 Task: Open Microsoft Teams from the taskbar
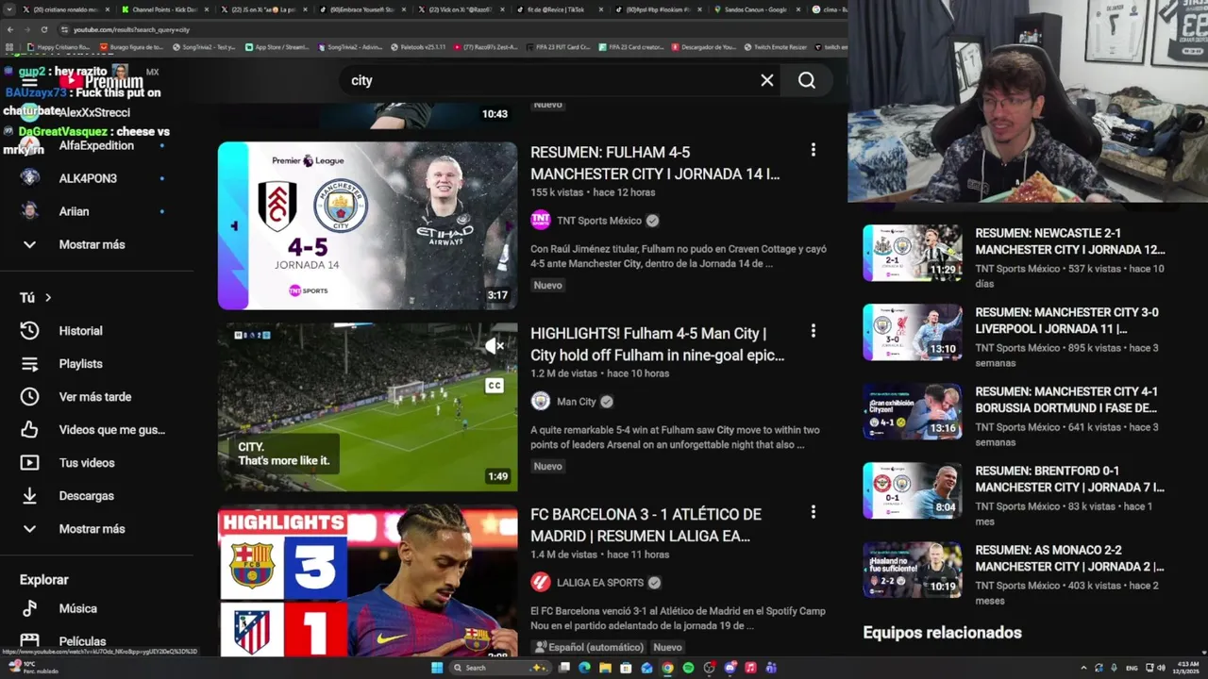(771, 668)
